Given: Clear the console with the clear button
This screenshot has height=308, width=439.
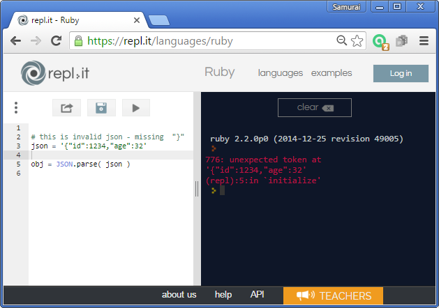Looking at the screenshot, I should click(x=315, y=107).
